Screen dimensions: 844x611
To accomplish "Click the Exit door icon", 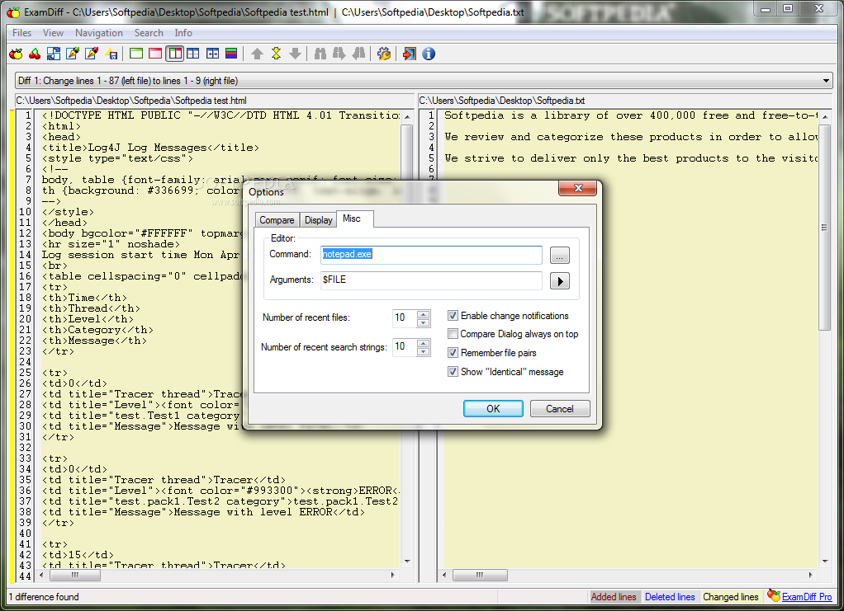I will [410, 54].
